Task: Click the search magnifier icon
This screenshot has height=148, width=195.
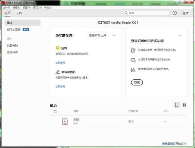Action: click(126, 13)
